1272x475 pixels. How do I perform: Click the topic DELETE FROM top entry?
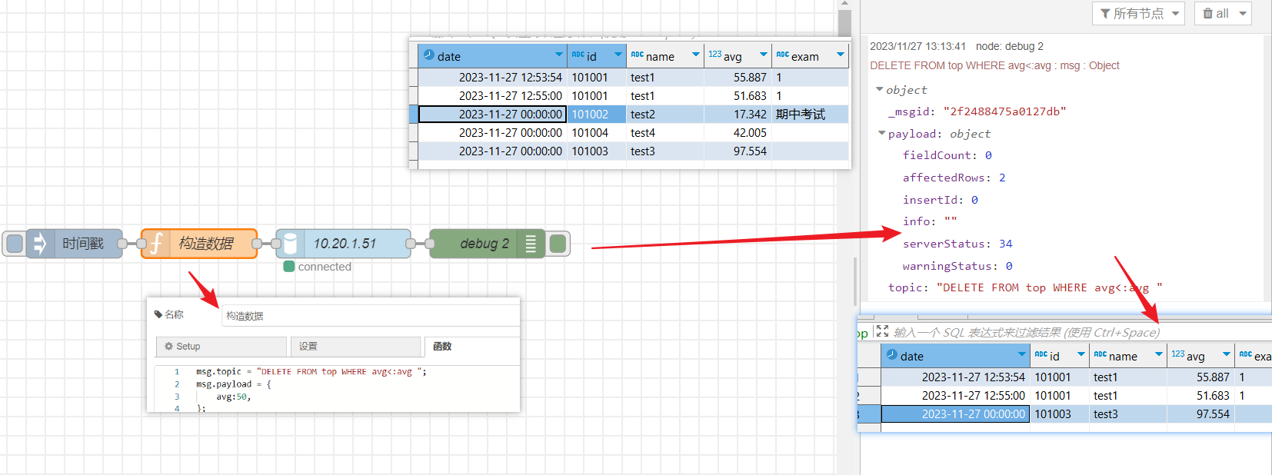point(1025,287)
